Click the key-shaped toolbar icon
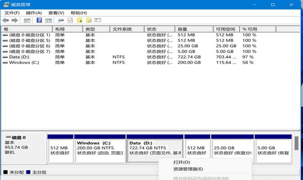 [61, 20]
